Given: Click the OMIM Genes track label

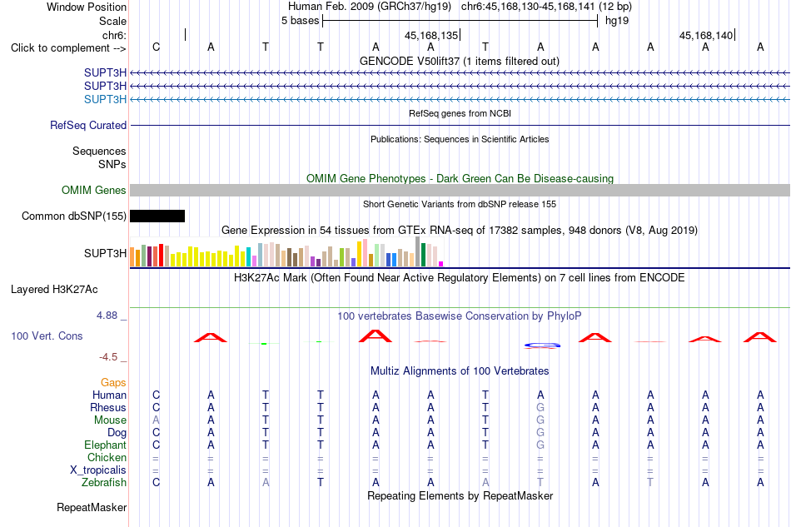Looking at the screenshot, I should [94, 190].
